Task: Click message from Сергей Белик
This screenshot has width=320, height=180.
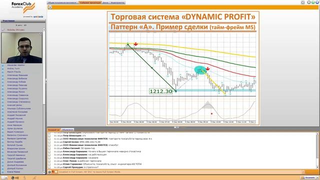Action: pos(77,142)
